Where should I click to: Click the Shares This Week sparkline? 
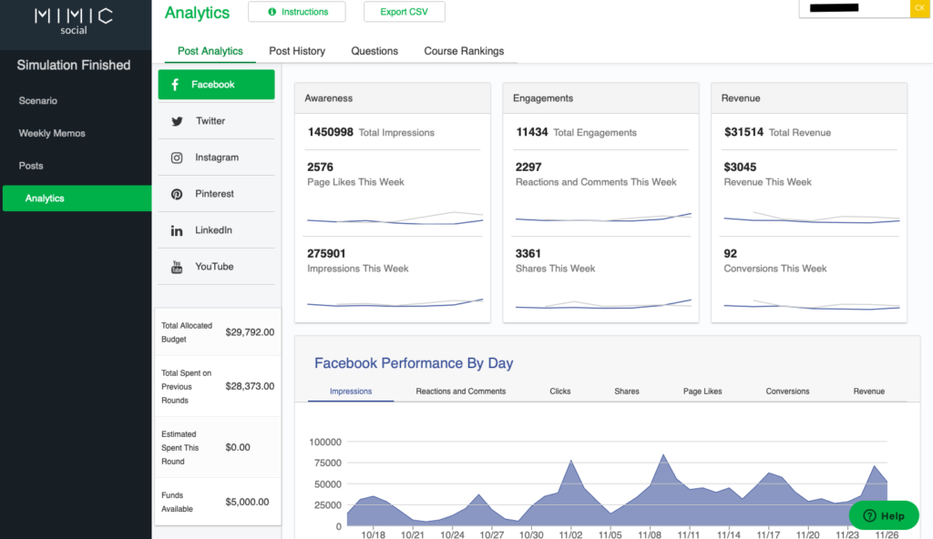pos(603,304)
